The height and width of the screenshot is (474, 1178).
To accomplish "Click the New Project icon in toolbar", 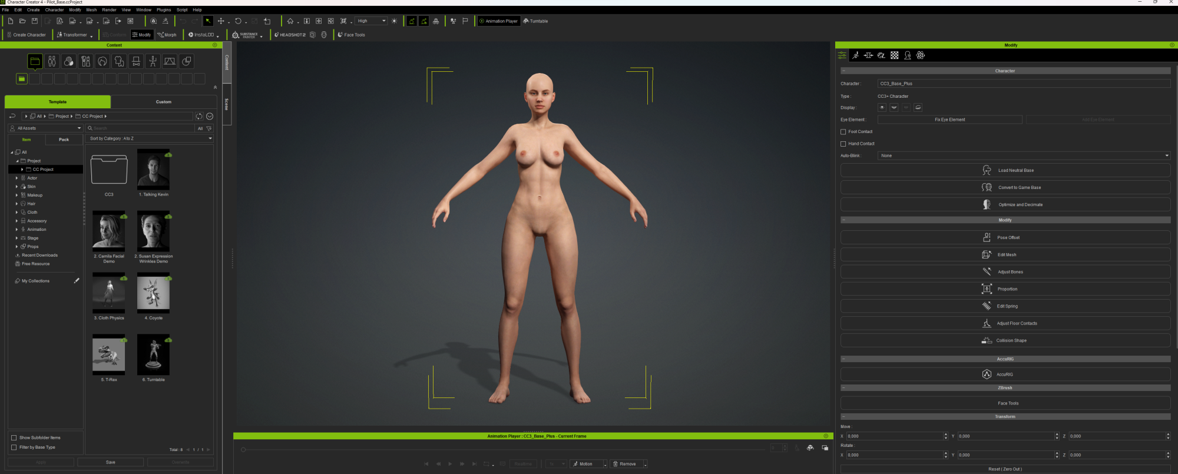I will [10, 21].
